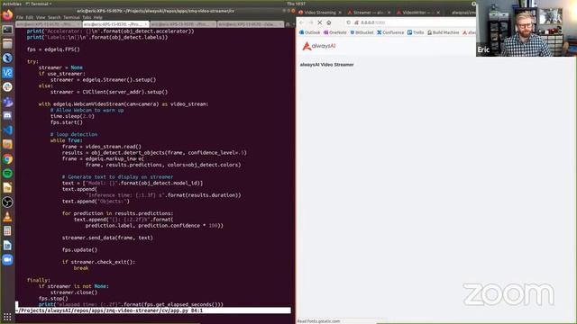Screen dimensions: 577x324
Task: Open the terminal File menu
Action: (x=20, y=17)
